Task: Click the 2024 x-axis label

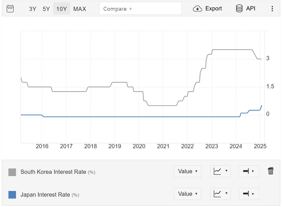Action: tap(236, 146)
